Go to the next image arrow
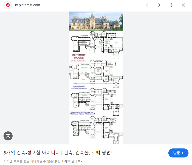The height and width of the screenshot is (165, 192). coord(159,5)
